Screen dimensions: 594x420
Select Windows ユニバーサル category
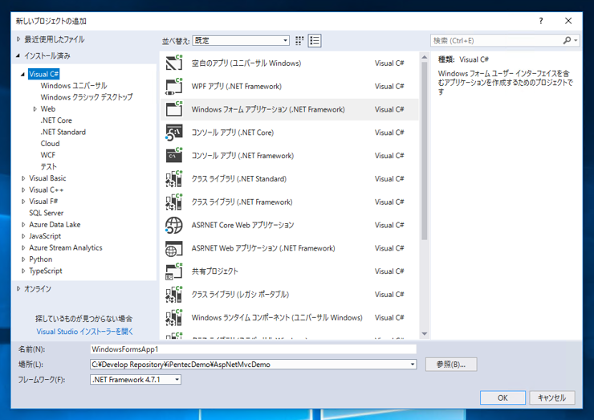74,86
